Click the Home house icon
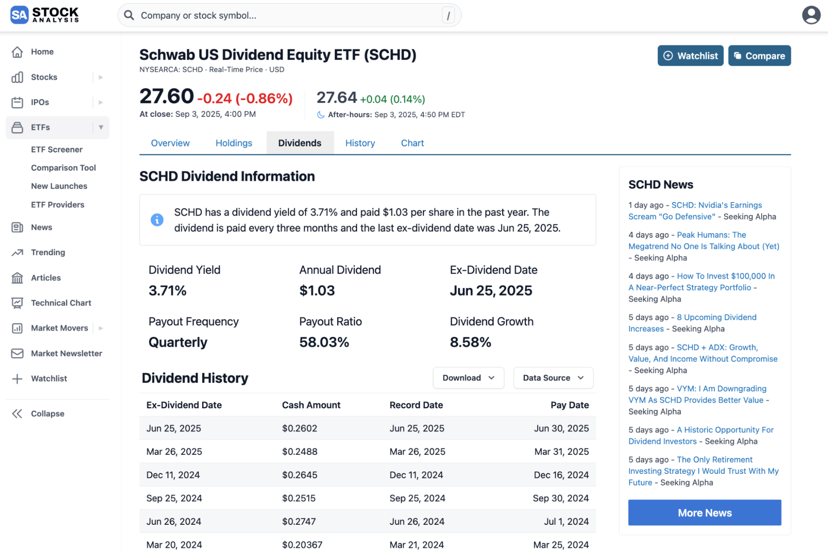828x555 pixels. click(17, 52)
